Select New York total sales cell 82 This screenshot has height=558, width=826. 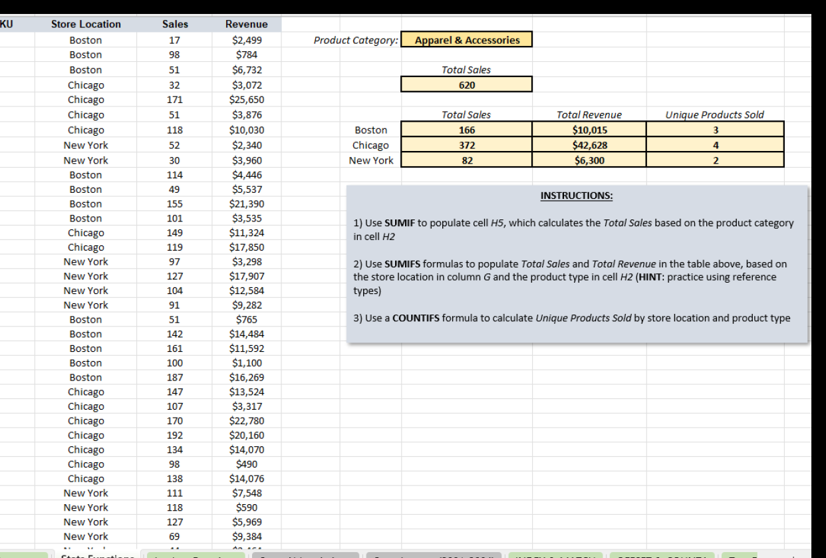coord(467,160)
